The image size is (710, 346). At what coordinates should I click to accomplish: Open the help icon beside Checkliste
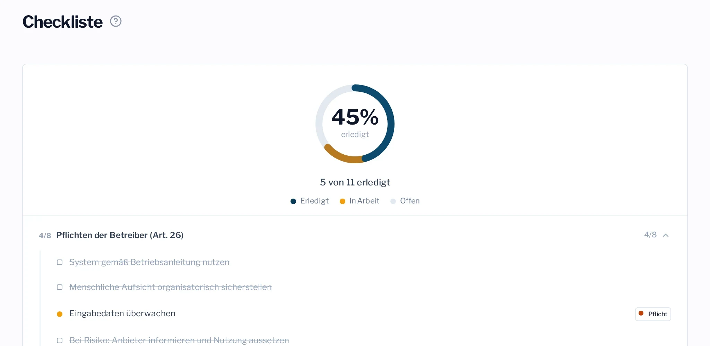click(x=116, y=21)
